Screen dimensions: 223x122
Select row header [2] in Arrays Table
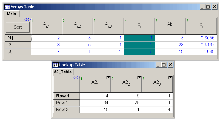pos(18,45)
